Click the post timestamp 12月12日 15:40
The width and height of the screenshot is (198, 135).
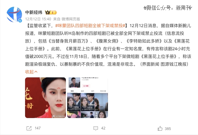[x=38, y=19]
